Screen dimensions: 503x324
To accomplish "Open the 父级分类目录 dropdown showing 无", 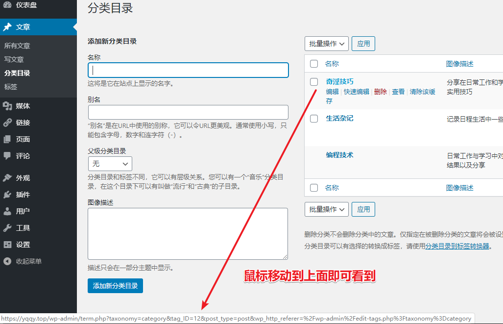I will point(110,164).
